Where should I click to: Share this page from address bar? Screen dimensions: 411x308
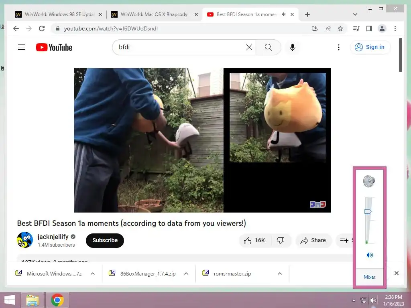coord(328,28)
